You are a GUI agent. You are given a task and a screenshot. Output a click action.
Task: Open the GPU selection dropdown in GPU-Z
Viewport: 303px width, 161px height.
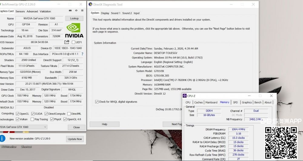[x=23, y=127]
